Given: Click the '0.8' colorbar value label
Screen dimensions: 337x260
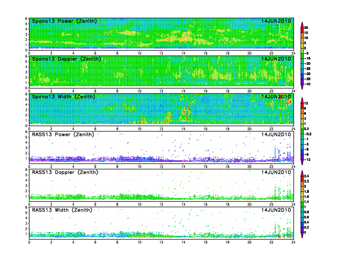Looking at the screenshot, I should (x=306, y=212).
